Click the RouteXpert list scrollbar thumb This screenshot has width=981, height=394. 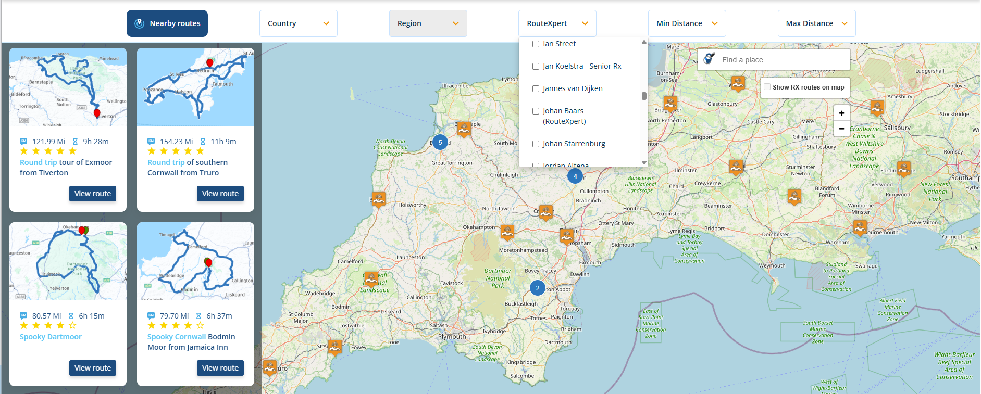point(644,96)
